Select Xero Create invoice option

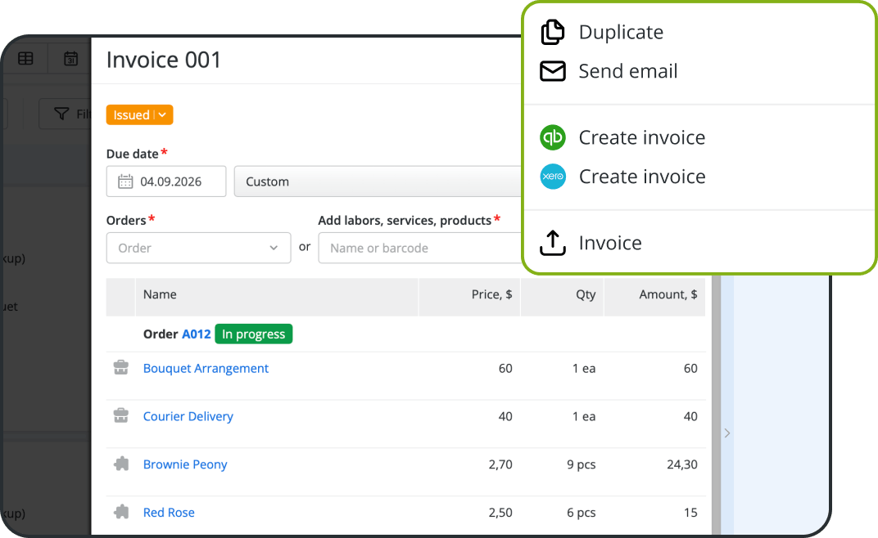pos(641,177)
